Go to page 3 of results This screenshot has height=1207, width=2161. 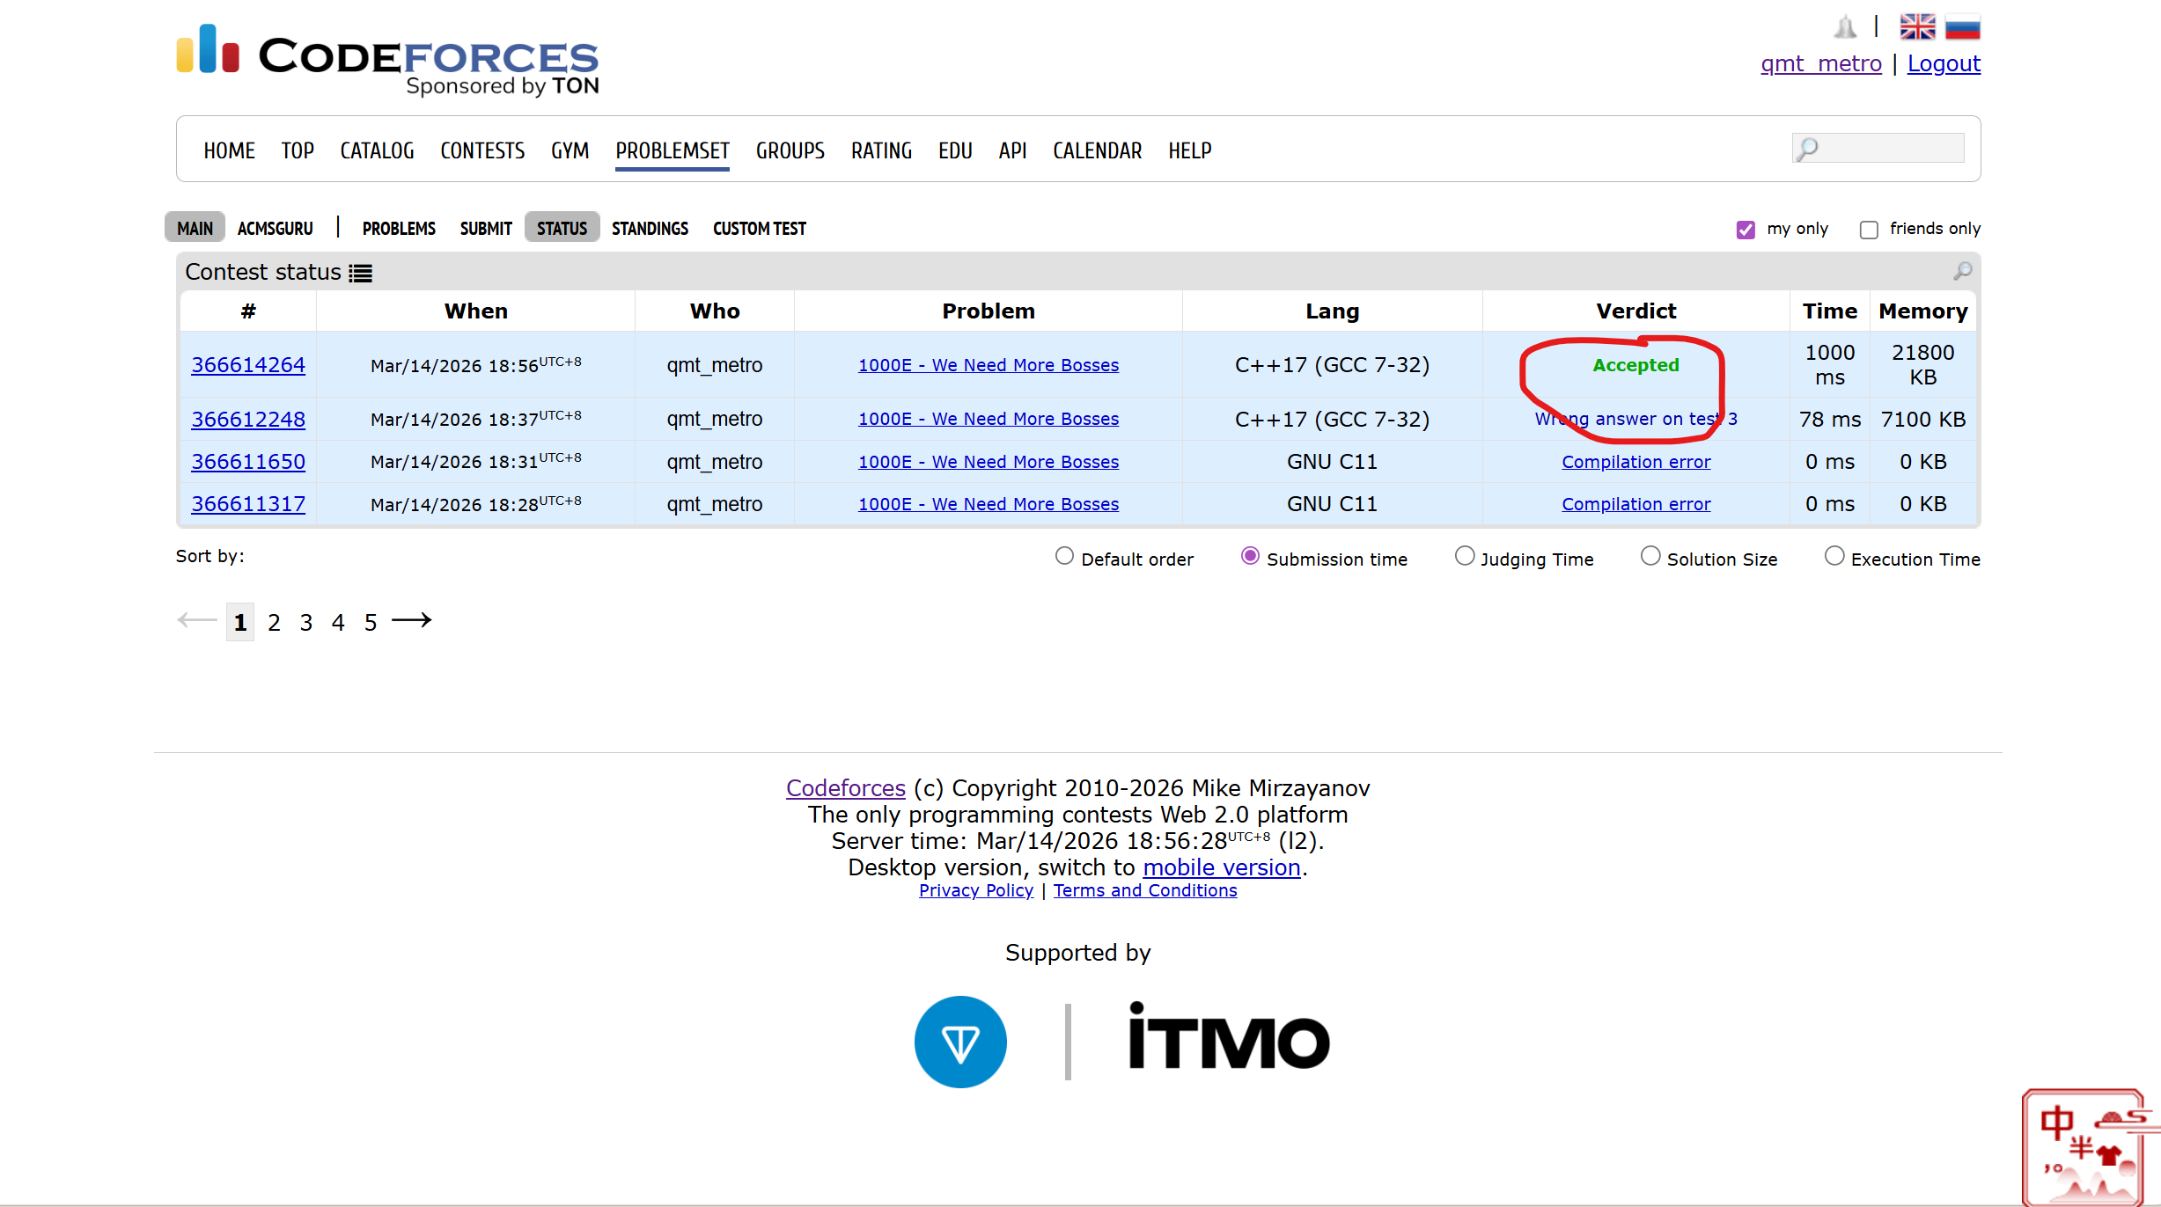click(x=306, y=623)
